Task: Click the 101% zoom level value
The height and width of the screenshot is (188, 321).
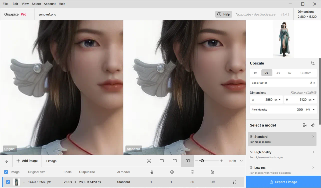Action: click(x=233, y=161)
